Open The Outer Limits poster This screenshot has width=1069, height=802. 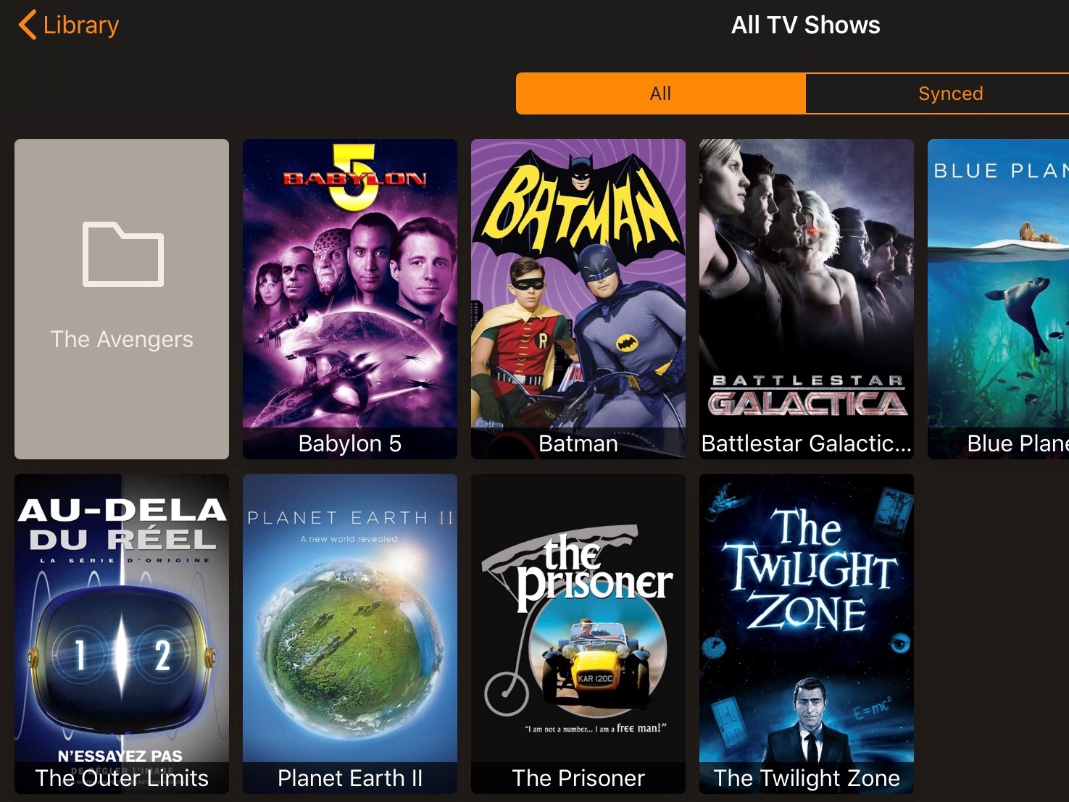pos(122,634)
